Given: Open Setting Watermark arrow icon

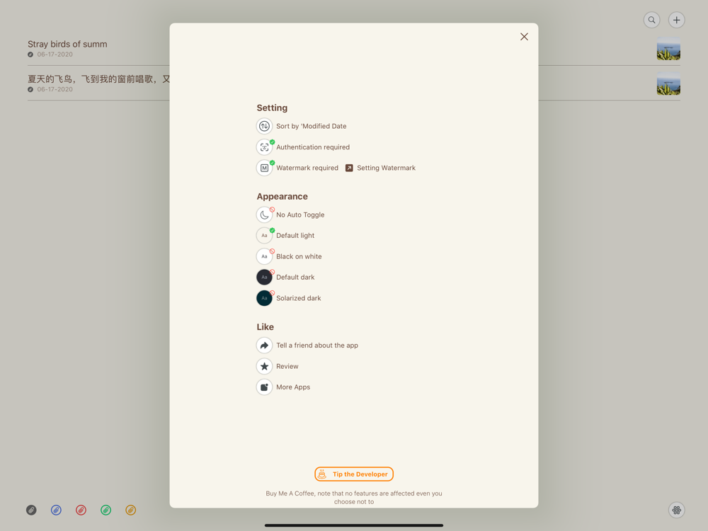Looking at the screenshot, I should [349, 168].
